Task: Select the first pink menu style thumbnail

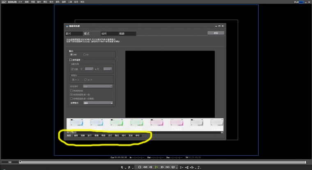Action: tap(157, 123)
